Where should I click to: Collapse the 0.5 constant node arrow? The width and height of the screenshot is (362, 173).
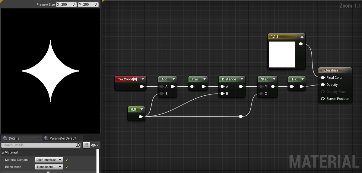[x=141, y=109]
